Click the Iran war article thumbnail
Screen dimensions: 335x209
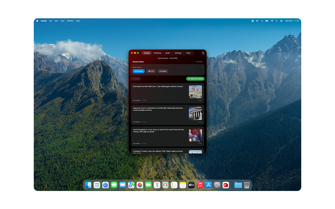coord(196,92)
